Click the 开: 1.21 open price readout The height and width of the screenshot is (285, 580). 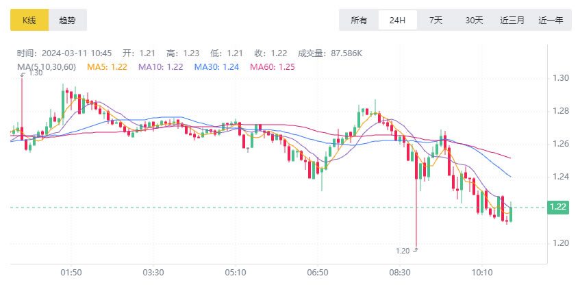point(139,53)
